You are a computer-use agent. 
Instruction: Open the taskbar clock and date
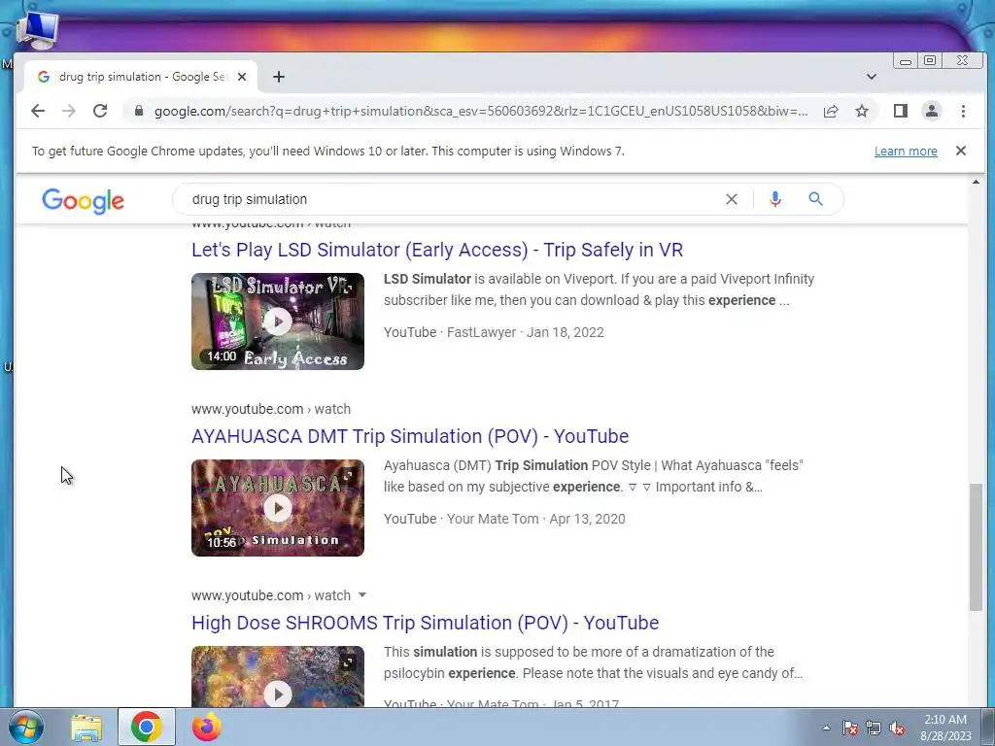pyautogui.click(x=945, y=728)
